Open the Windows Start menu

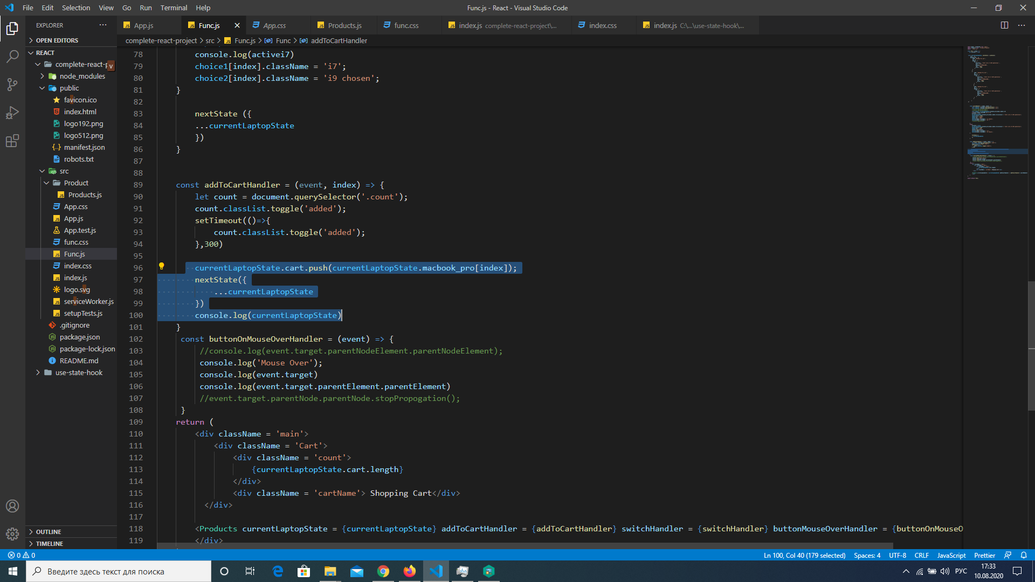click(13, 571)
